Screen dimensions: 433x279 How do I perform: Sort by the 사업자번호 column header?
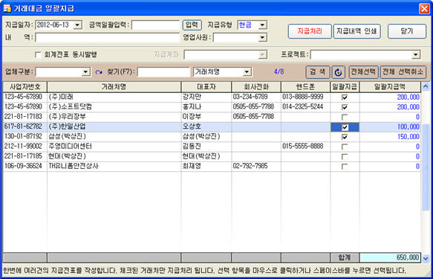[25, 87]
